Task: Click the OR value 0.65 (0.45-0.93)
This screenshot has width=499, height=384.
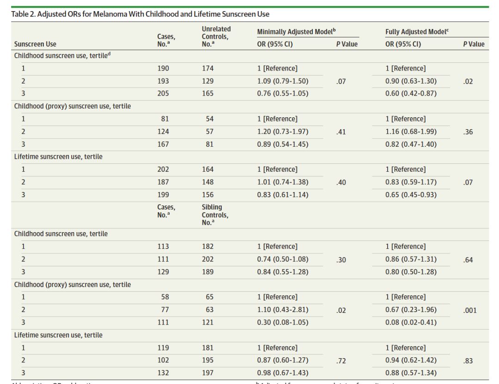Action: [x=411, y=195]
